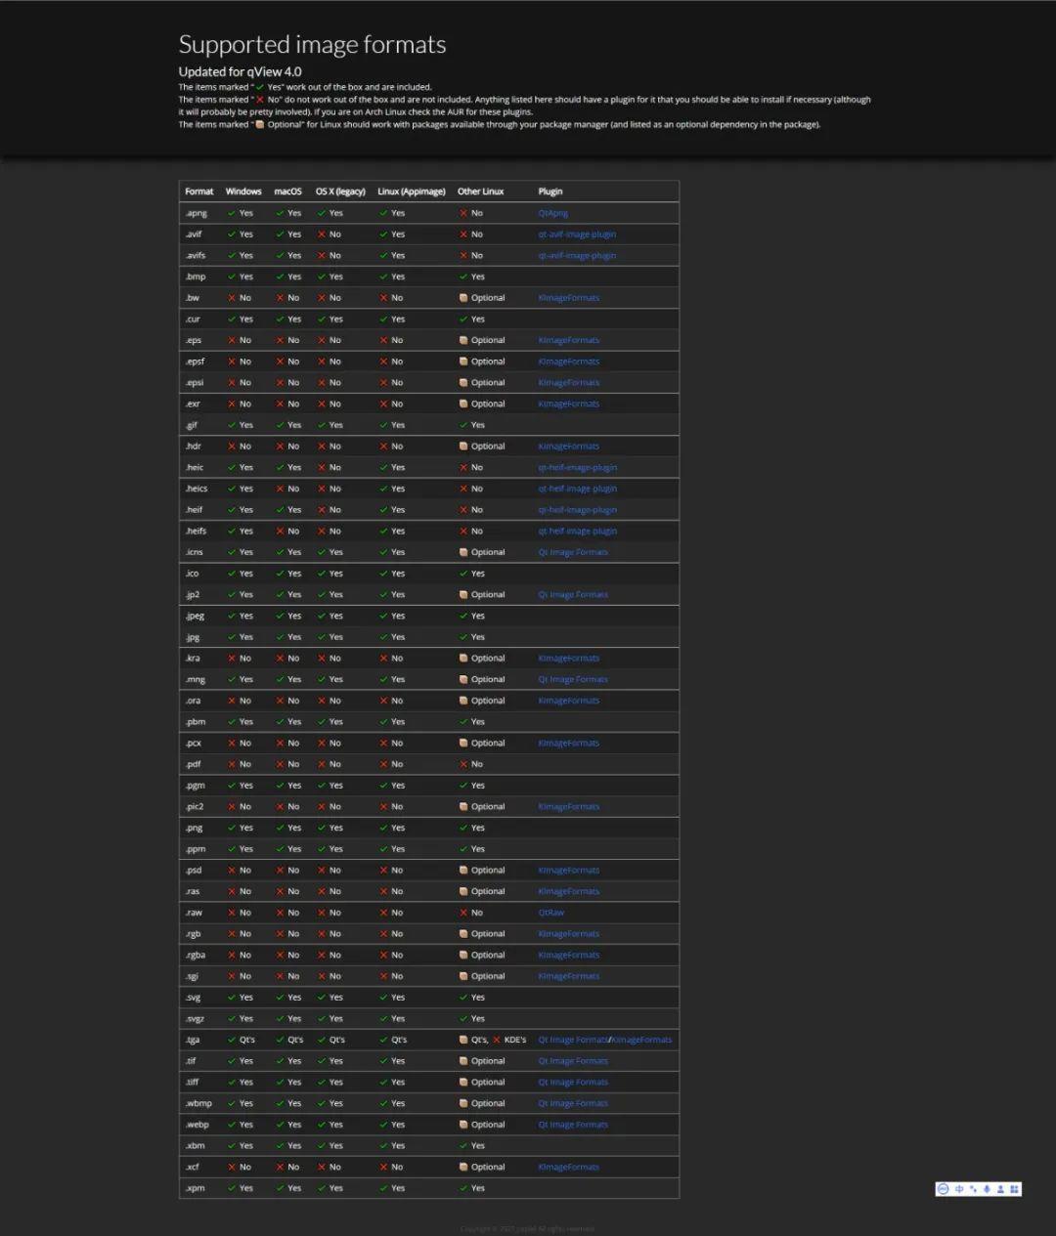Open the qt-heif-image-plugin link in .heic row
1056x1236 pixels.
click(x=577, y=467)
